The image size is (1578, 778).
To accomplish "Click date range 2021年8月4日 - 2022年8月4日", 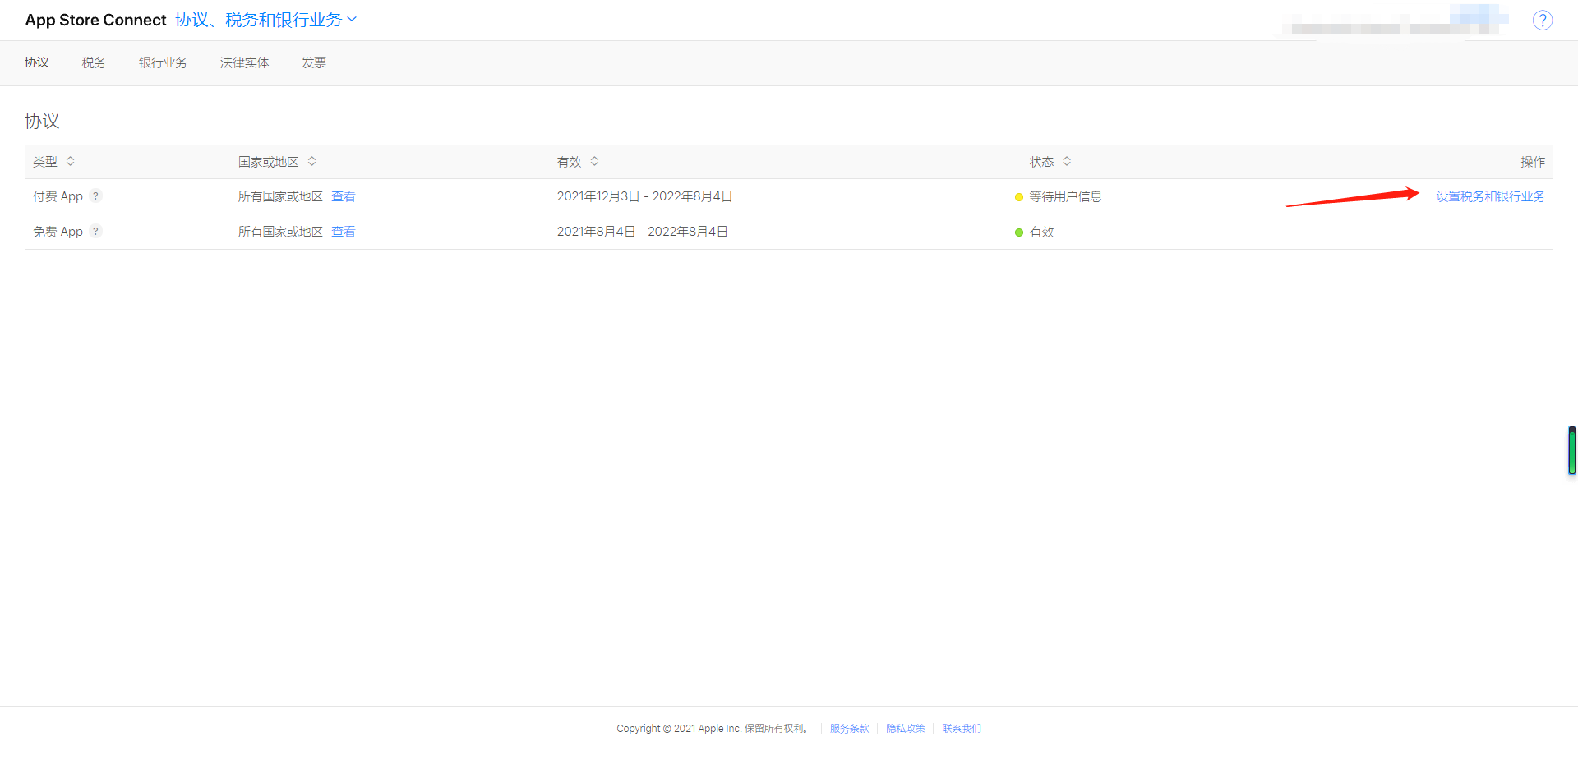I will (642, 232).
